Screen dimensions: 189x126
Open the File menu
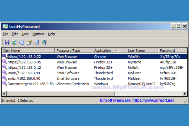pyautogui.click(x=6, y=34)
